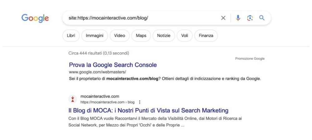The width and height of the screenshot is (312, 140).
Task: Show Notizie results
Action: [164, 35]
